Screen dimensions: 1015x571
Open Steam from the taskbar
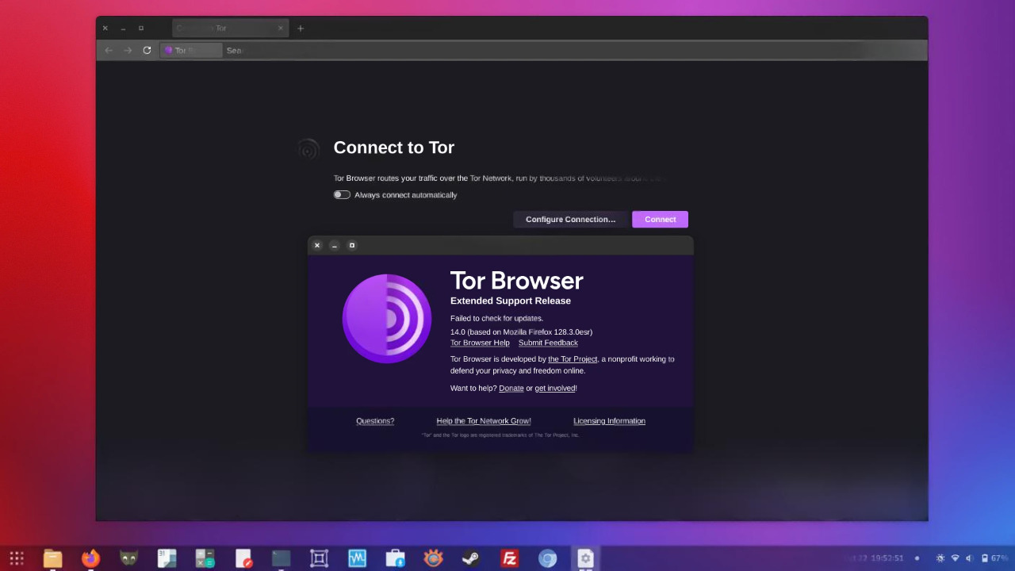[471, 558]
